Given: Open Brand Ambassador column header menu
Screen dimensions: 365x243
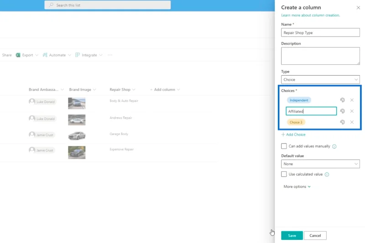Looking at the screenshot, I should [62, 89].
